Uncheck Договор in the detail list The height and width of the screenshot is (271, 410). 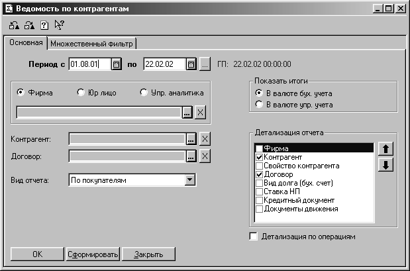pos(259,174)
